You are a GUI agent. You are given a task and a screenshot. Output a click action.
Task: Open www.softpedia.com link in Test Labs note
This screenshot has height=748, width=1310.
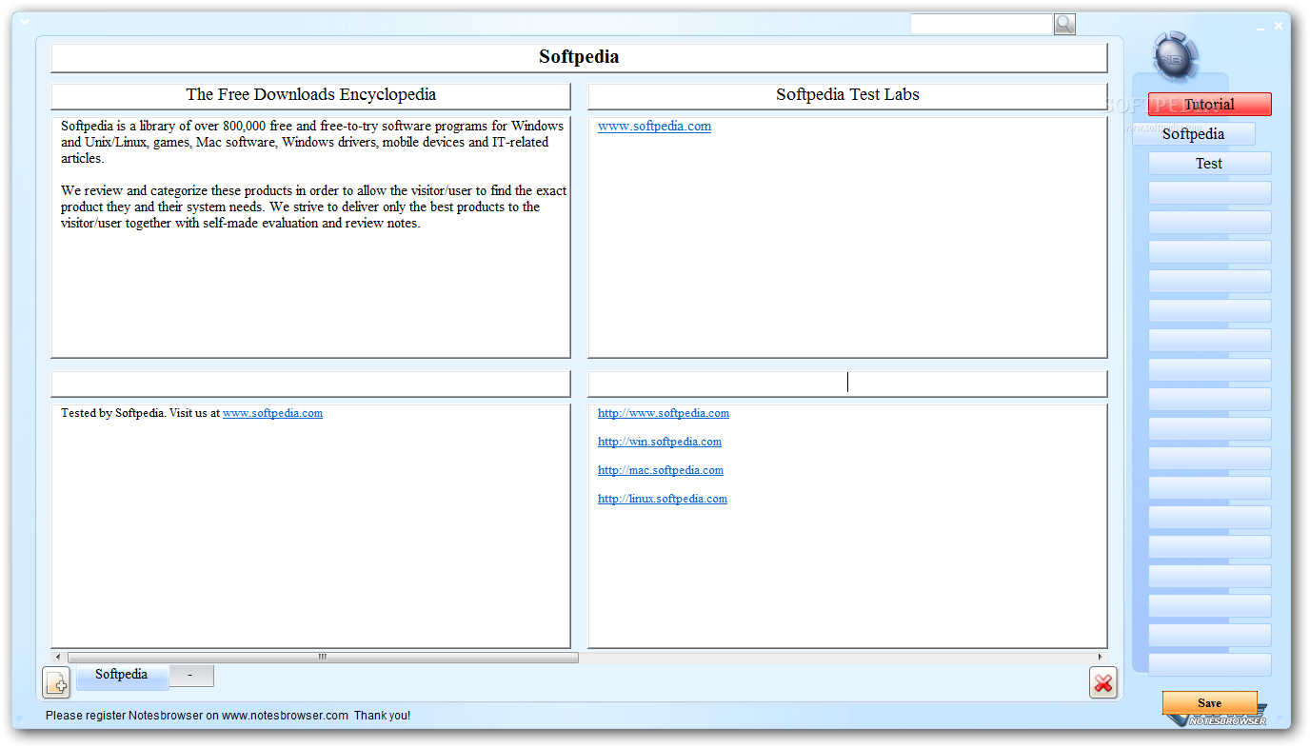click(654, 126)
